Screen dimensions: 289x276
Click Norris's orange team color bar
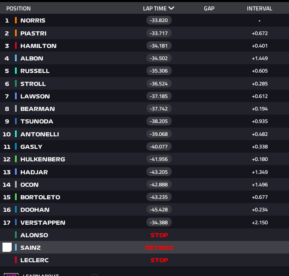coord(16,20)
